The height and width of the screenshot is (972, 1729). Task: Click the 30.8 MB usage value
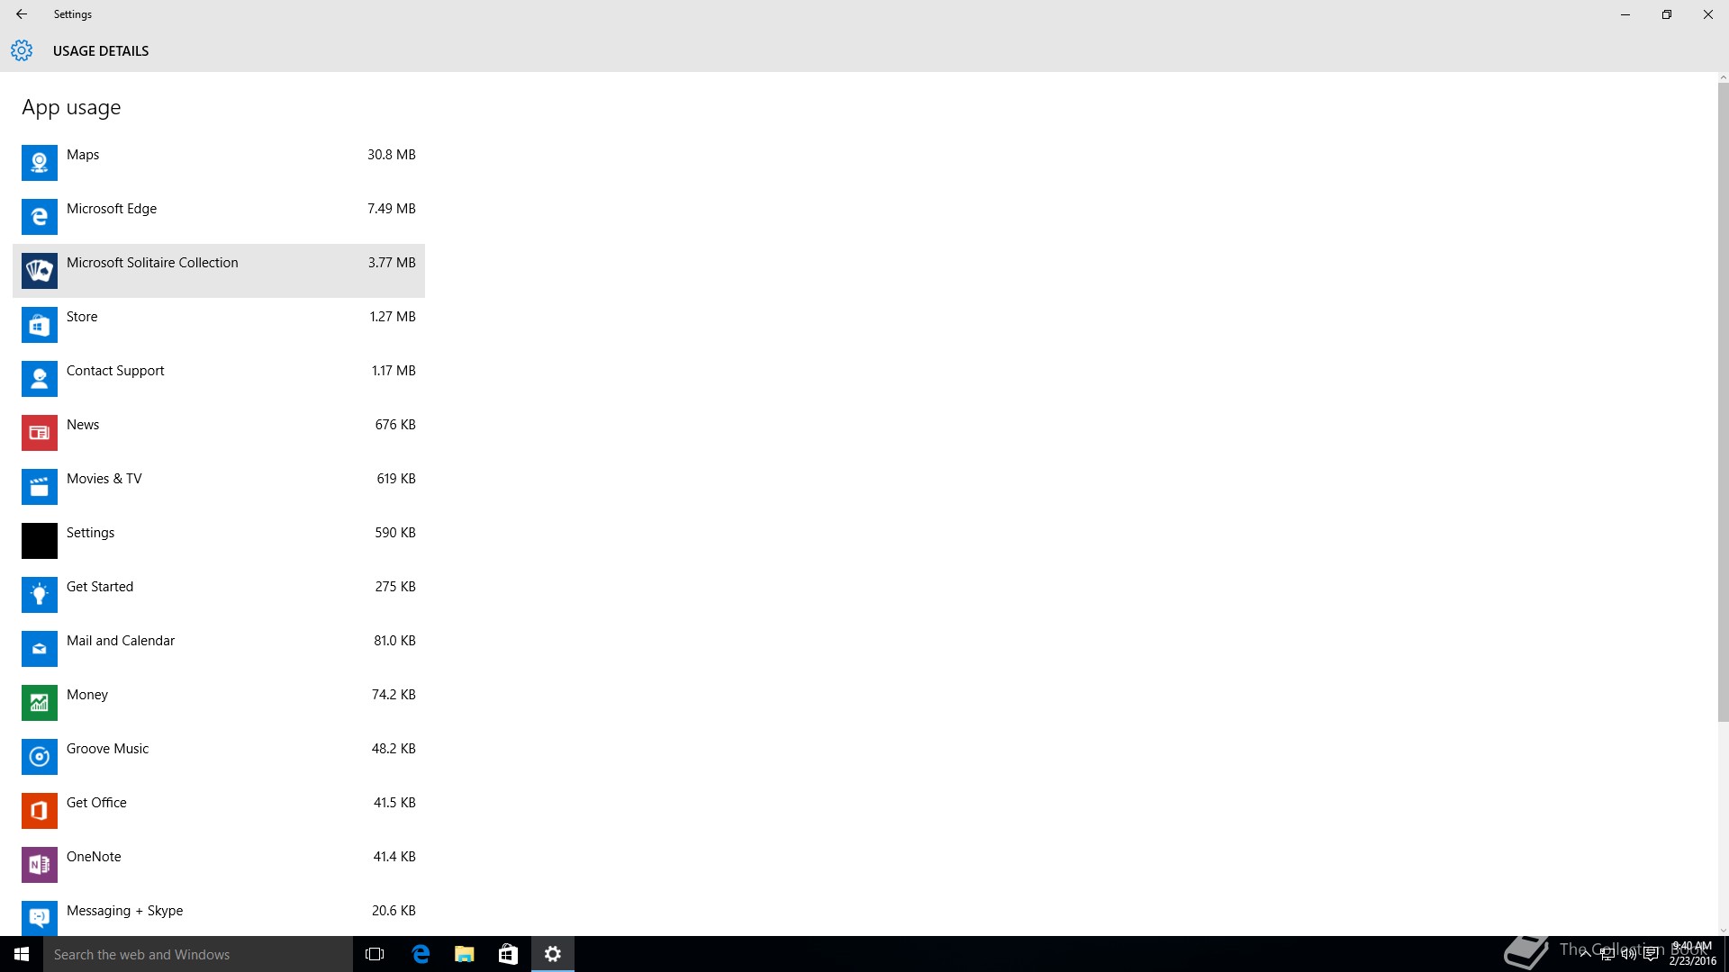pos(391,155)
